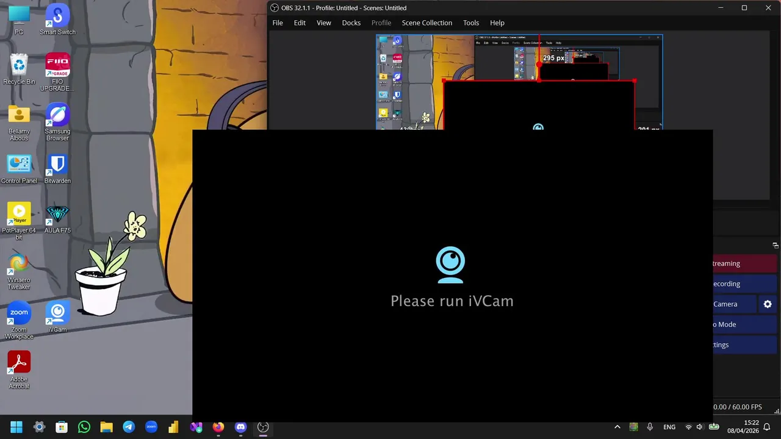
Task: Select the FiiO Upgrade desktop shortcut
Action: point(57,72)
